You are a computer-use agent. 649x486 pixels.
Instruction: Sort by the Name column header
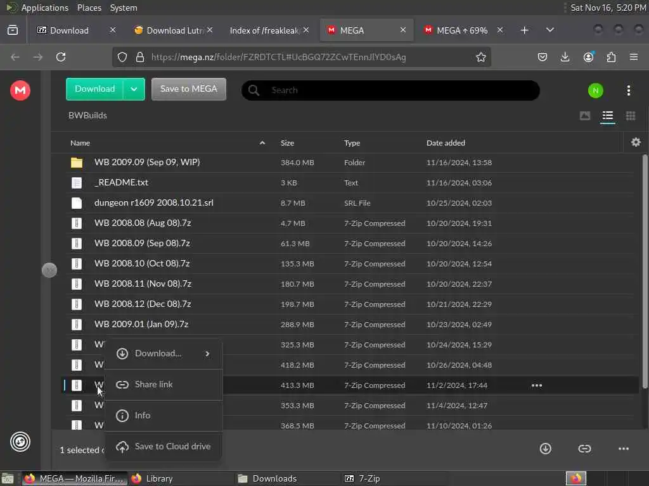(80, 143)
